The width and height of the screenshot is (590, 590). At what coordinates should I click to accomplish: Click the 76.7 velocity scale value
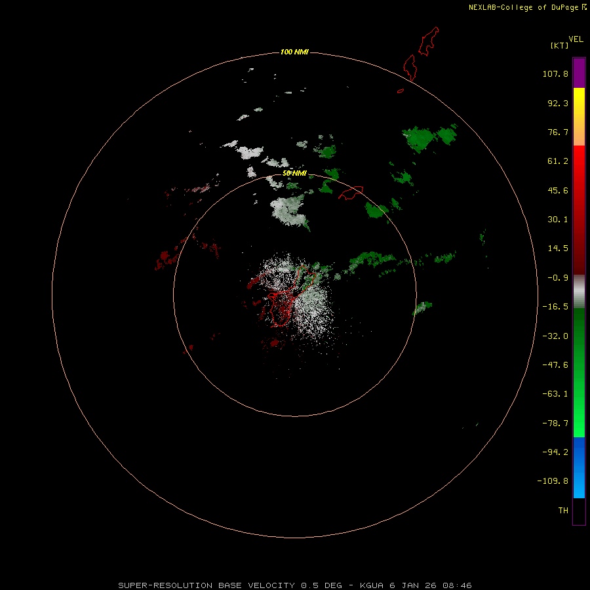coord(558,132)
